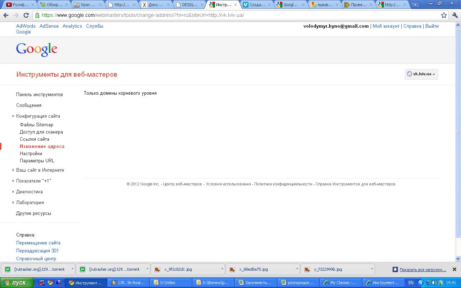Image resolution: width=461 pixels, height=288 pixels.
Task: Switch to the 'Урок...' tab
Action: (x=86, y=5)
